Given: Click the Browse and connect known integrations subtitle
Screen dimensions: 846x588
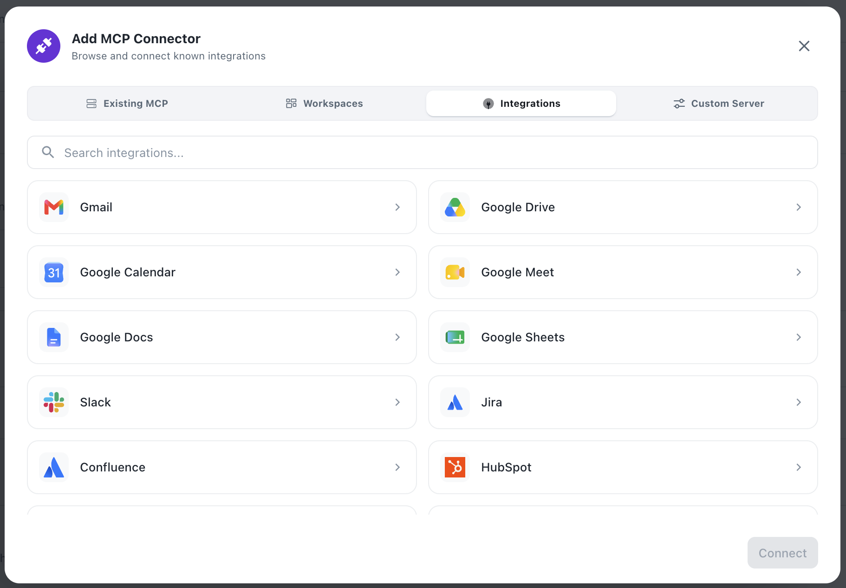Looking at the screenshot, I should [x=169, y=56].
